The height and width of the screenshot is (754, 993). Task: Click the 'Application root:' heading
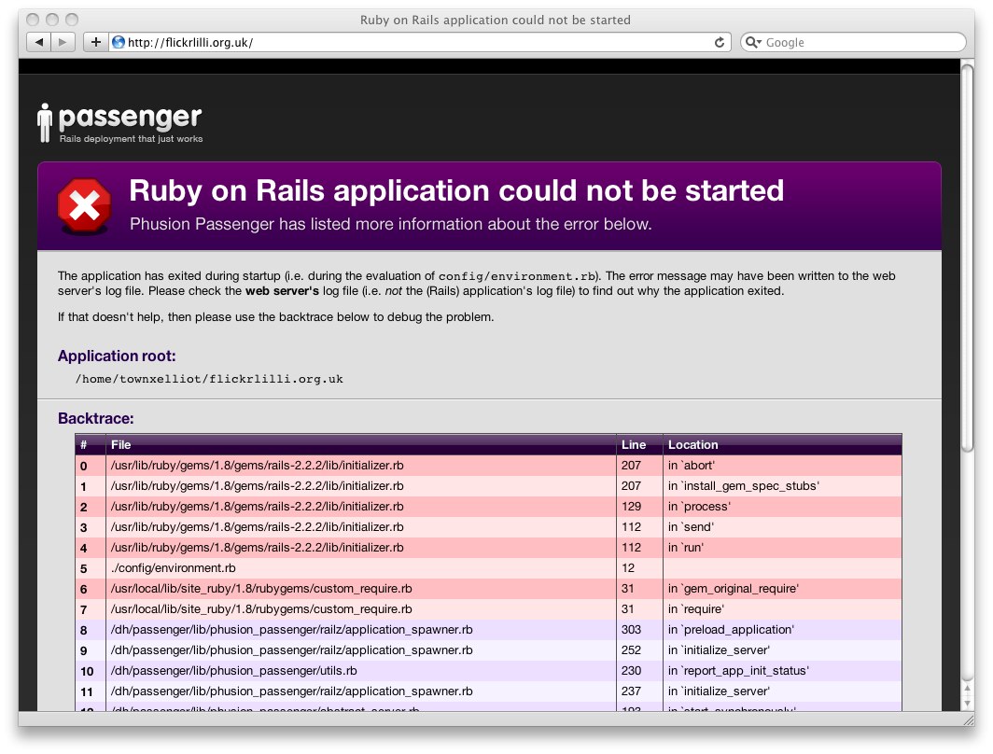pos(117,356)
